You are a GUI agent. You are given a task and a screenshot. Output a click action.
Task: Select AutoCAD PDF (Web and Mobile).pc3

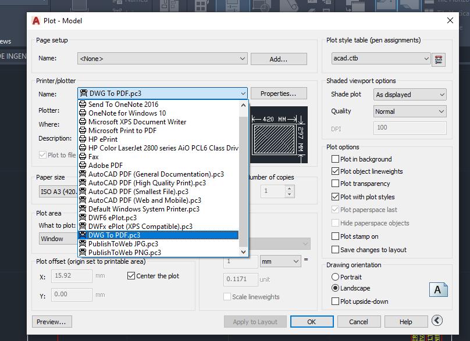pyautogui.click(x=158, y=200)
